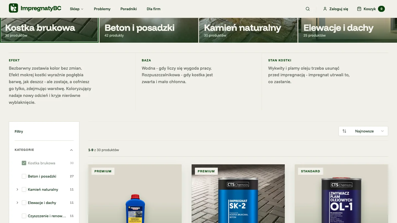The image size is (397, 223).
Task: Click the ImpregnatyBC logo icon
Action: 14,8
